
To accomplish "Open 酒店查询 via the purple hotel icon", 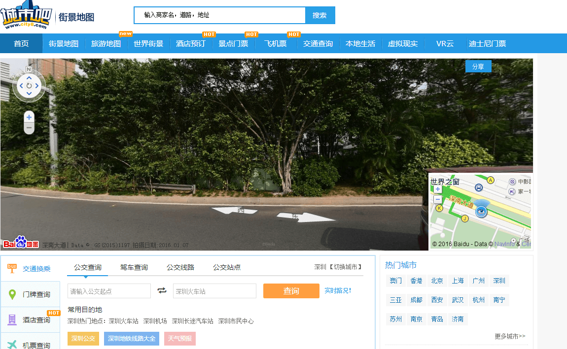I will click(x=13, y=320).
